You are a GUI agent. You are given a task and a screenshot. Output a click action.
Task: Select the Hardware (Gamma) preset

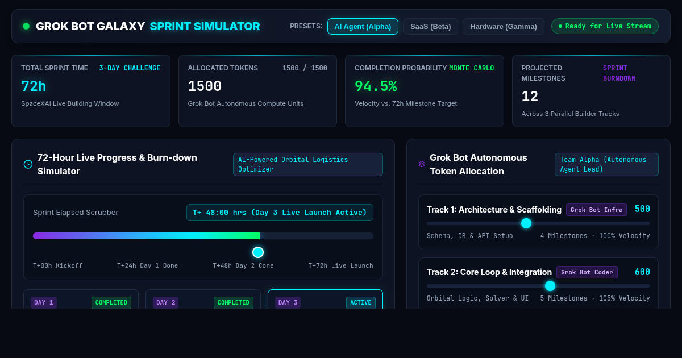pos(504,26)
